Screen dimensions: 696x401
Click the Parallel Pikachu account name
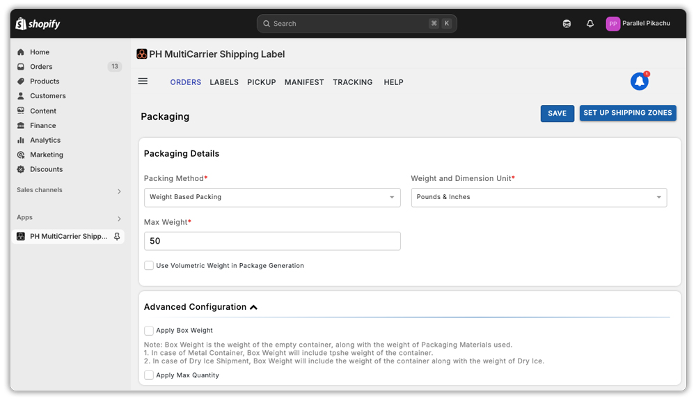[x=647, y=23]
